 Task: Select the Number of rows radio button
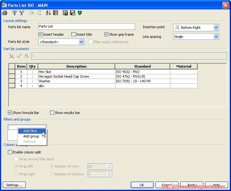click(52, 166)
